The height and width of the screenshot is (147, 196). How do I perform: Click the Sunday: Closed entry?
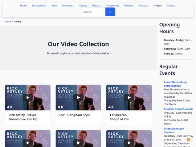pos(173,54)
